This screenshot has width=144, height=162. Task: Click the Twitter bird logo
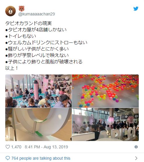136,9
